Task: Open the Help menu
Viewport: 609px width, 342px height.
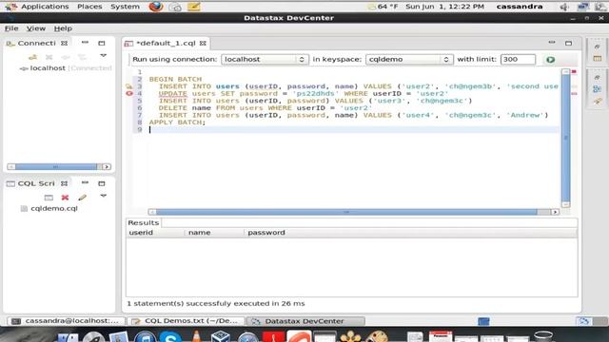Action: tap(63, 28)
